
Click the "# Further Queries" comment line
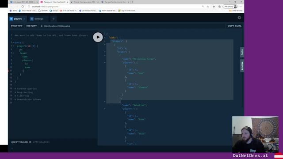pos(26,89)
